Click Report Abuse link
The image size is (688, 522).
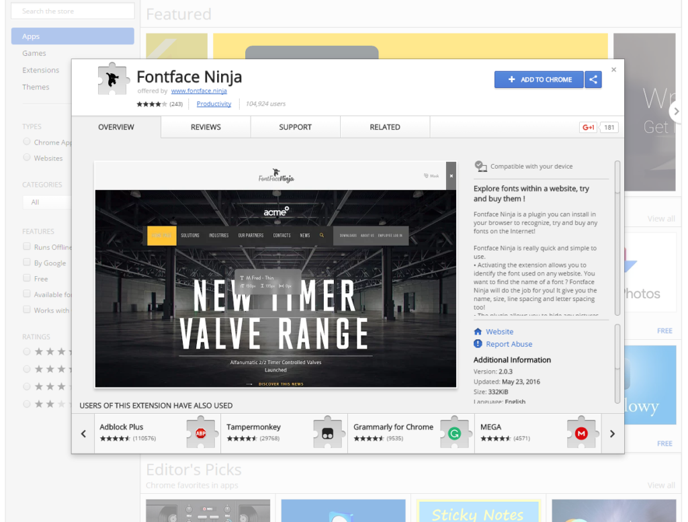[509, 344]
